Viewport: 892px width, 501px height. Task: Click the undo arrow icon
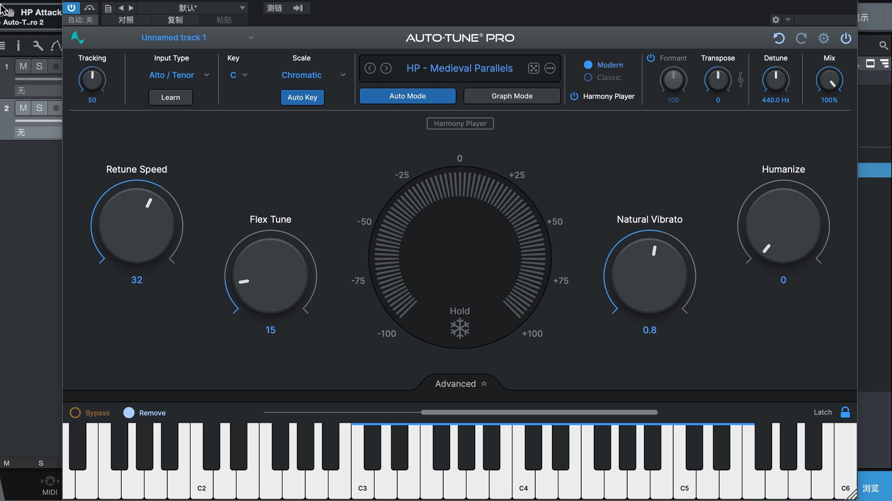[x=779, y=38]
